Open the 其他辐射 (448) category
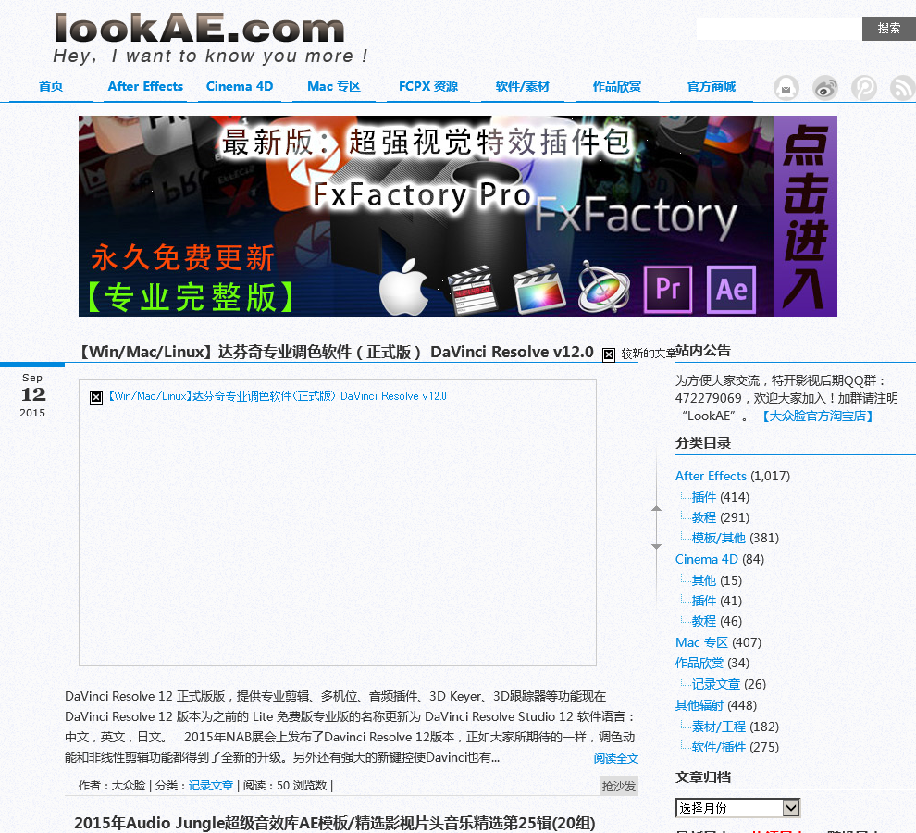Viewport: 916px width, 833px height. (x=699, y=705)
